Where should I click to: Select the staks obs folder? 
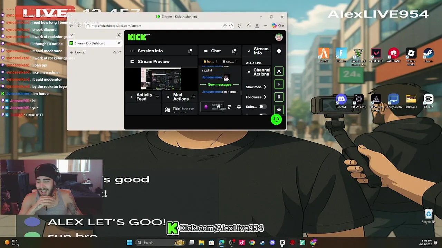(x=411, y=102)
